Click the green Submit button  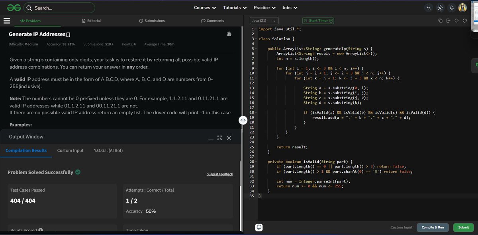463,227
